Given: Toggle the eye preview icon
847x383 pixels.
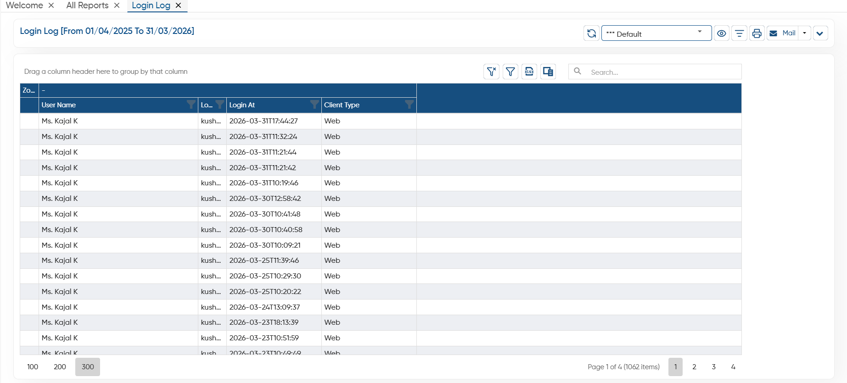Looking at the screenshot, I should pos(722,33).
